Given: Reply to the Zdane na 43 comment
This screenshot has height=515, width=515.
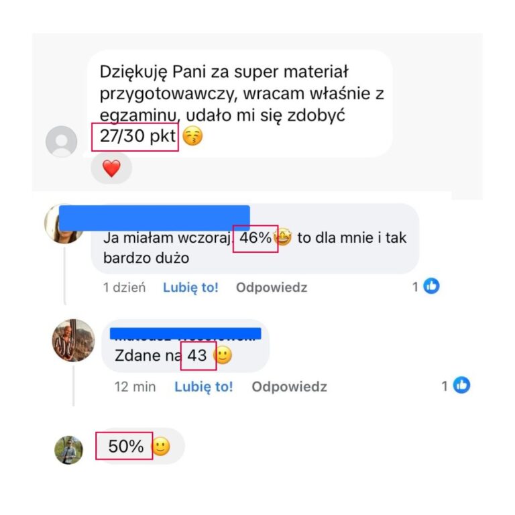Looking at the screenshot, I should [x=290, y=386].
